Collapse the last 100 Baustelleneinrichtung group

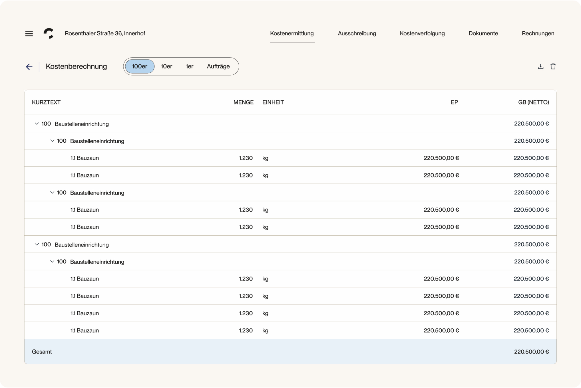36,244
